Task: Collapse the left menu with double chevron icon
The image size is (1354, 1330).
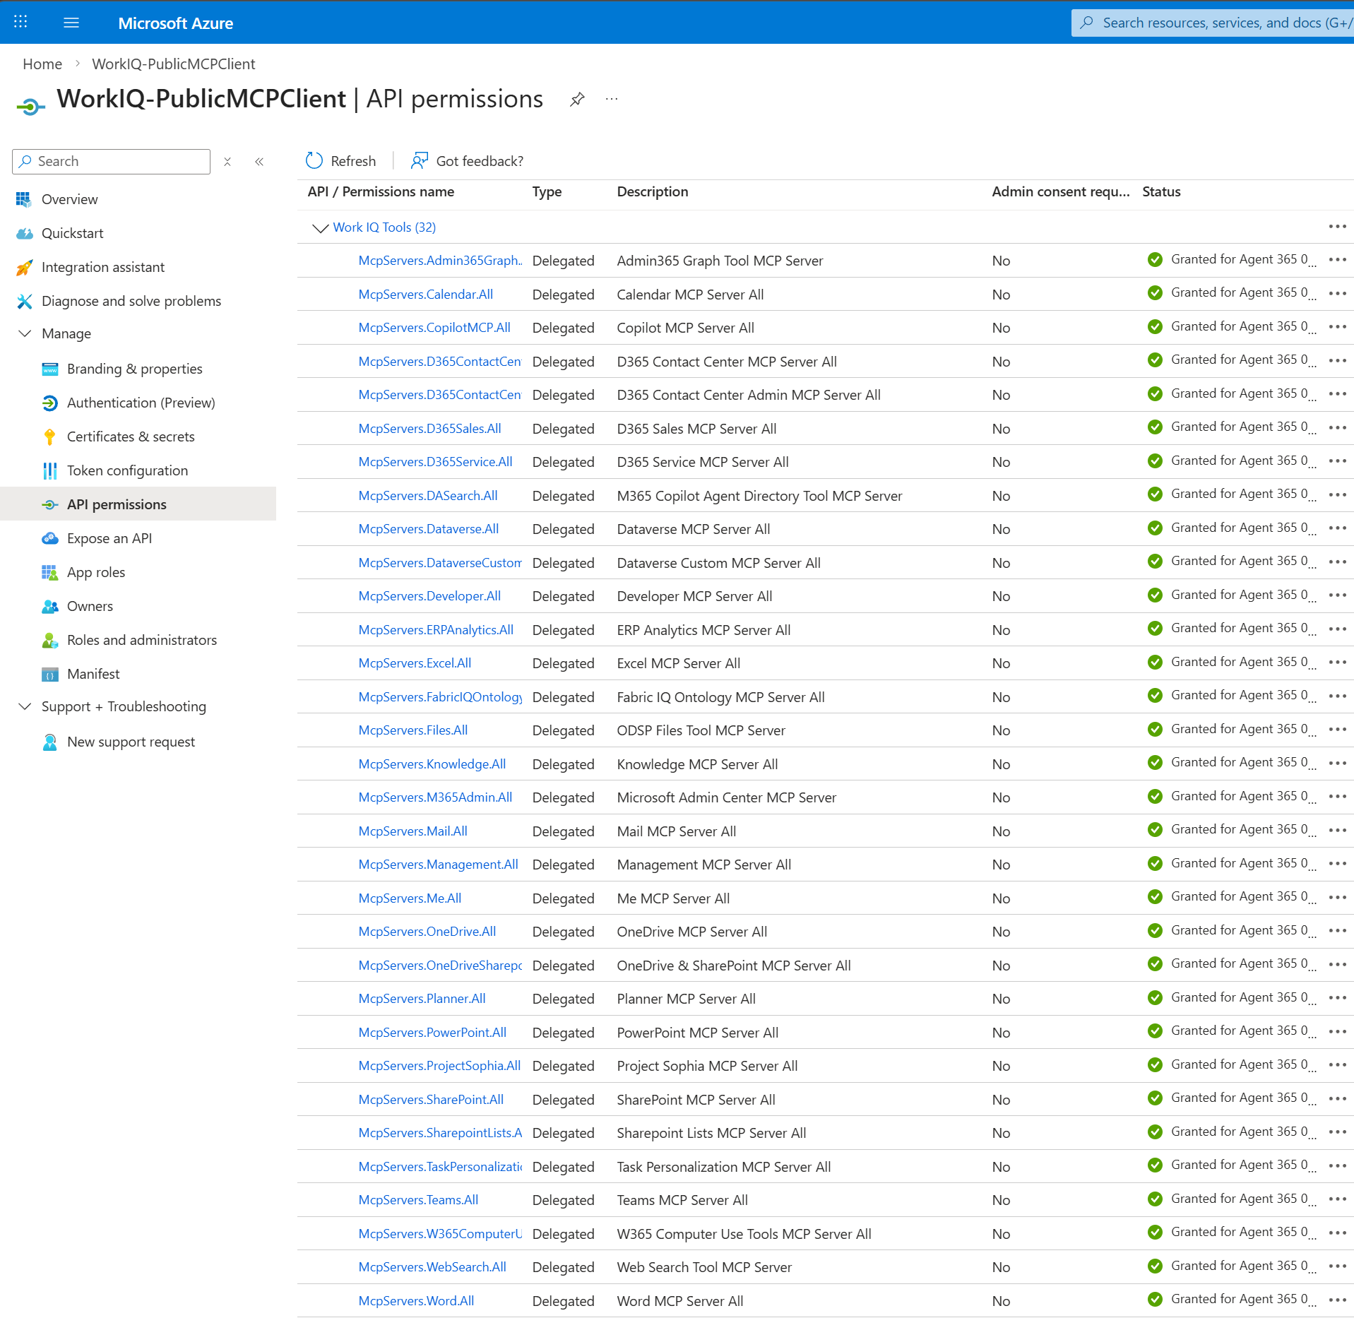Action: [259, 161]
